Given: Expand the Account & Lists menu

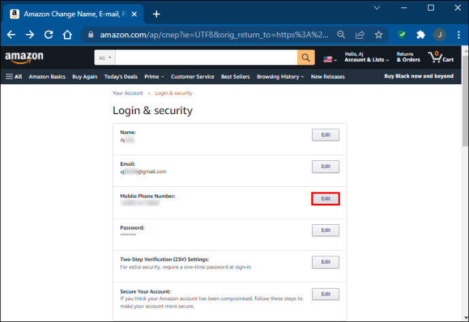Looking at the screenshot, I should 367,57.
